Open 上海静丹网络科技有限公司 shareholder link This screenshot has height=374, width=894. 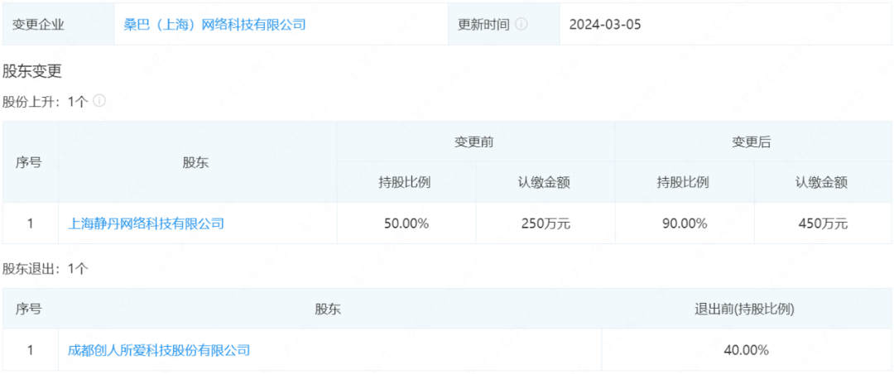coord(146,223)
